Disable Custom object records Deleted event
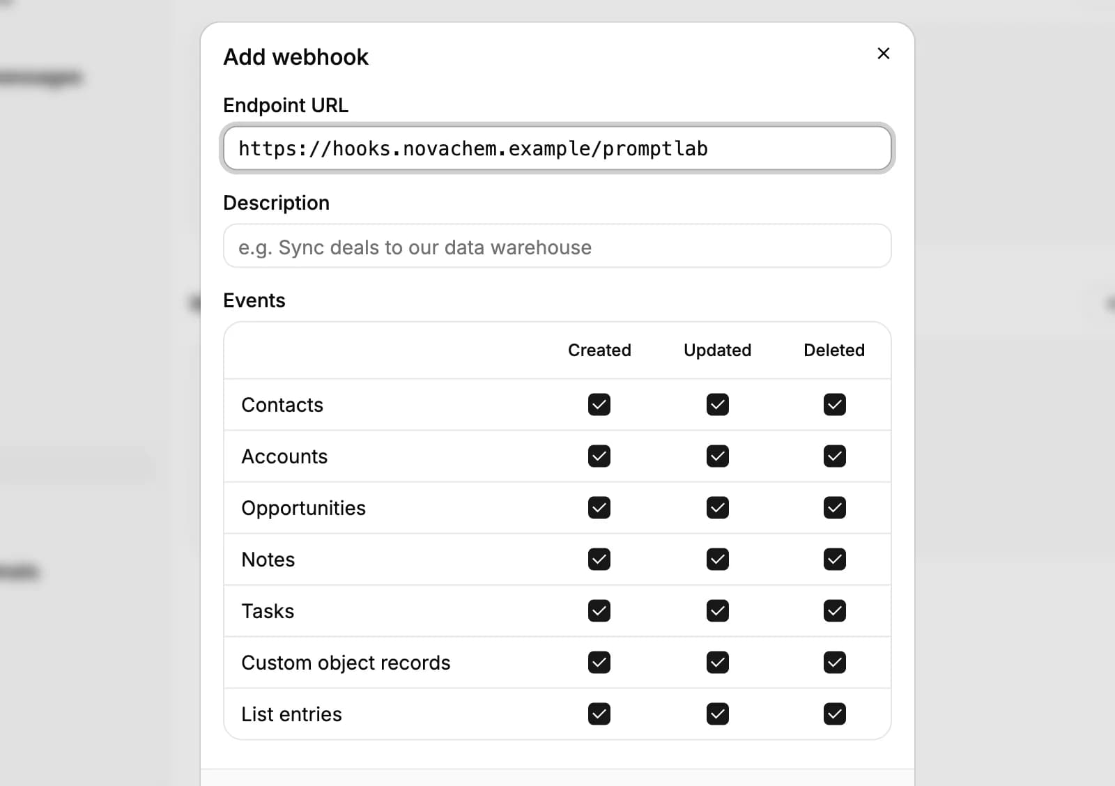 click(835, 663)
